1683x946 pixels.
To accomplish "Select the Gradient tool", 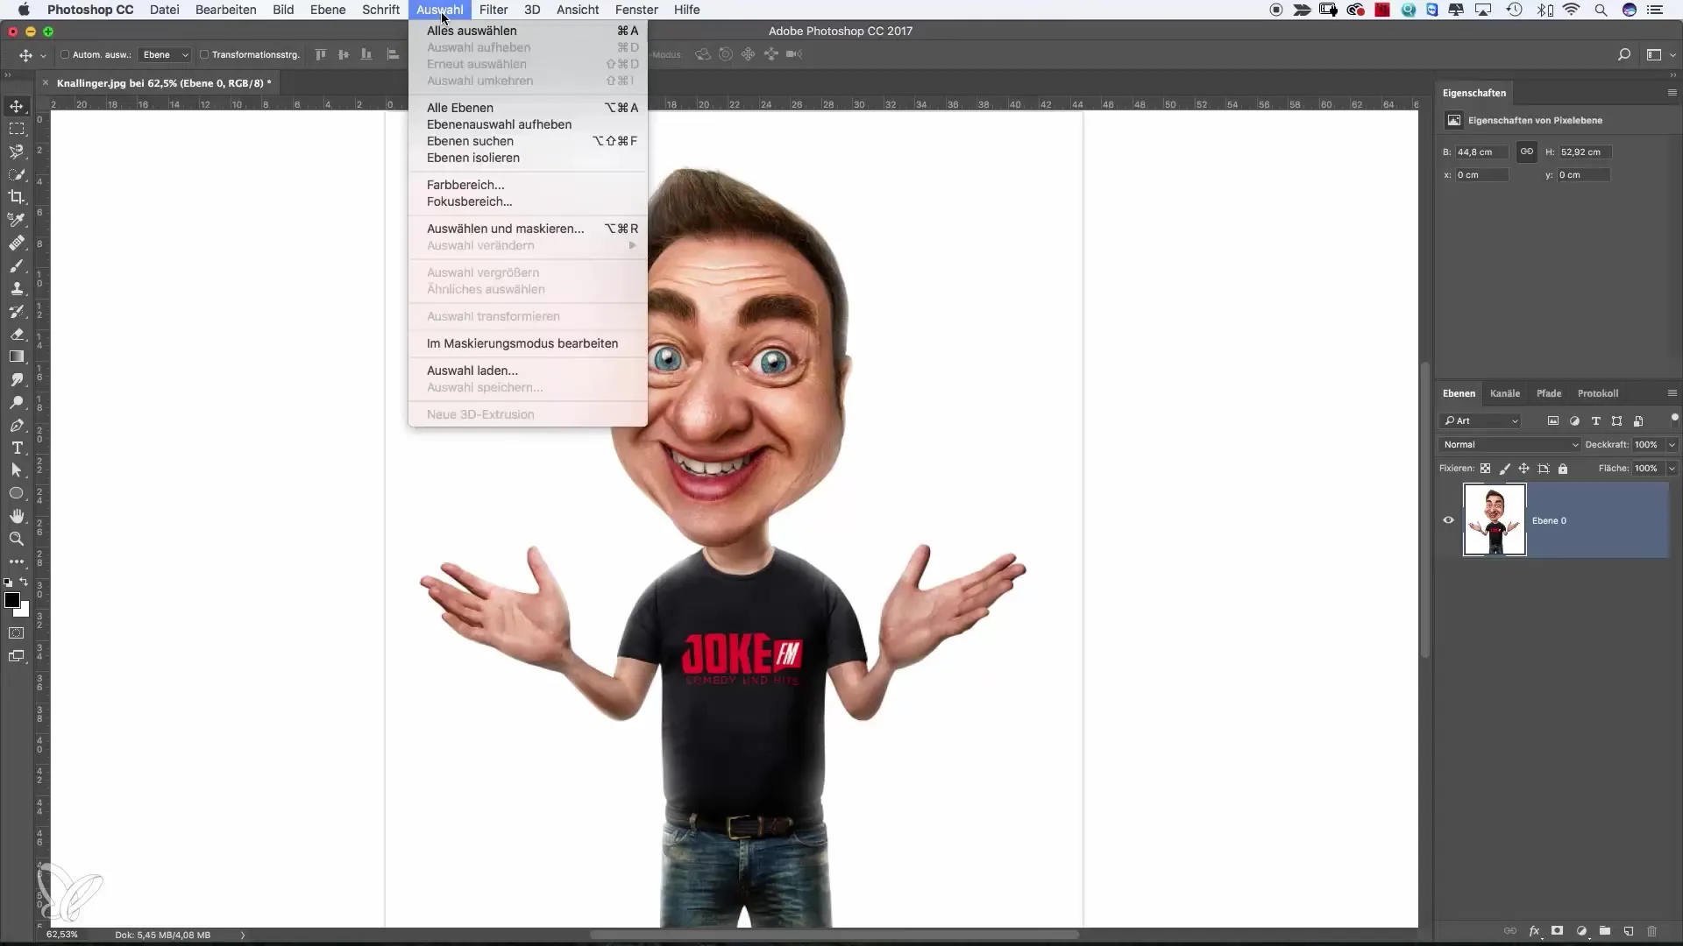I will (x=17, y=357).
